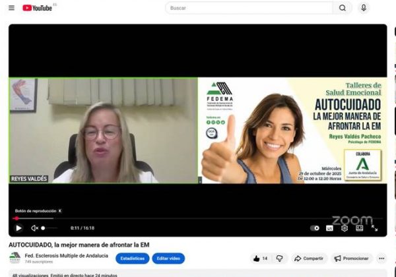This screenshot has width=396, height=277.
Task: Click the FEDEMA channel avatar
Action: (15, 258)
